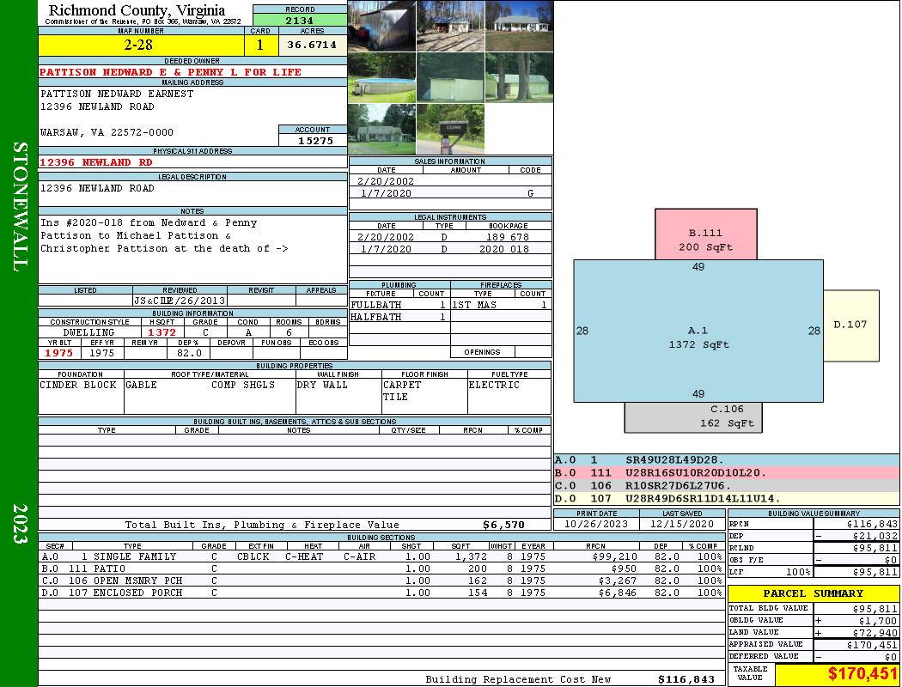Select the gray C.106 162 SqFt block
This screenshot has width=902, height=687.
692,416
